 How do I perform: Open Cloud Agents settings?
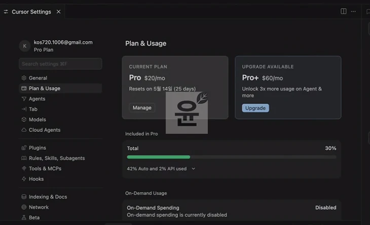point(60,130)
